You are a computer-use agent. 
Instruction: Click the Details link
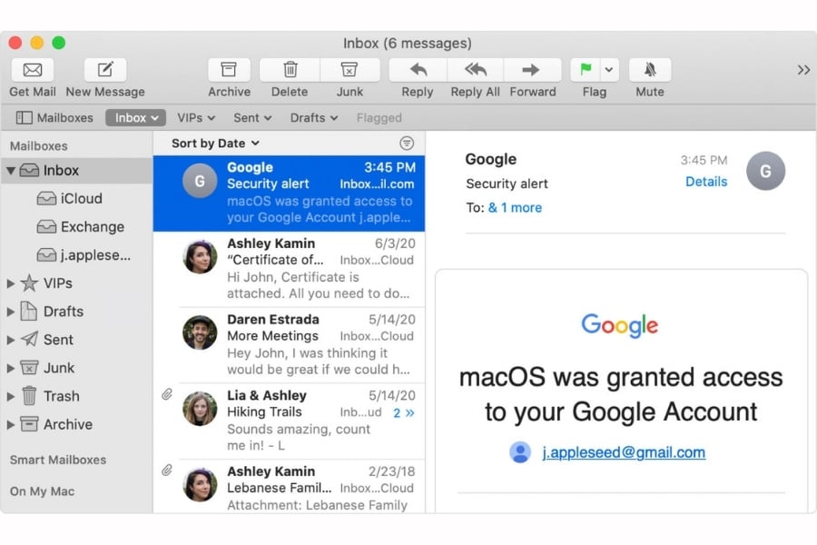pos(706,182)
